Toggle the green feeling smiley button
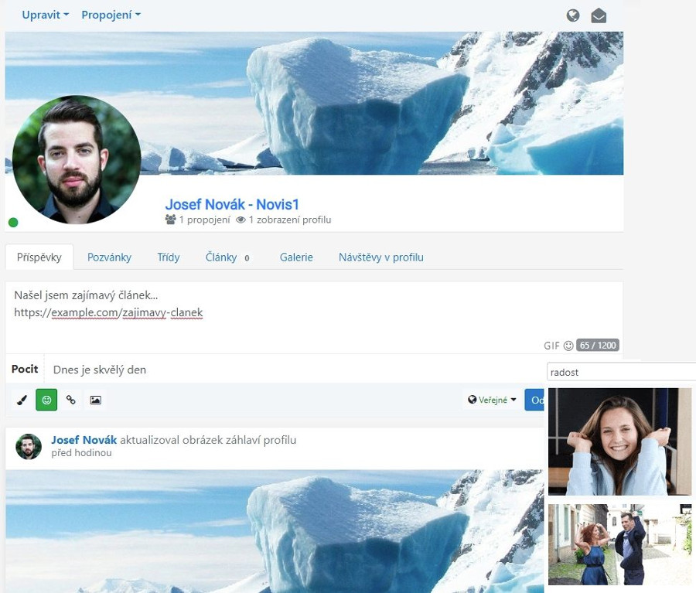Image resolution: width=696 pixels, height=593 pixels. (x=46, y=400)
